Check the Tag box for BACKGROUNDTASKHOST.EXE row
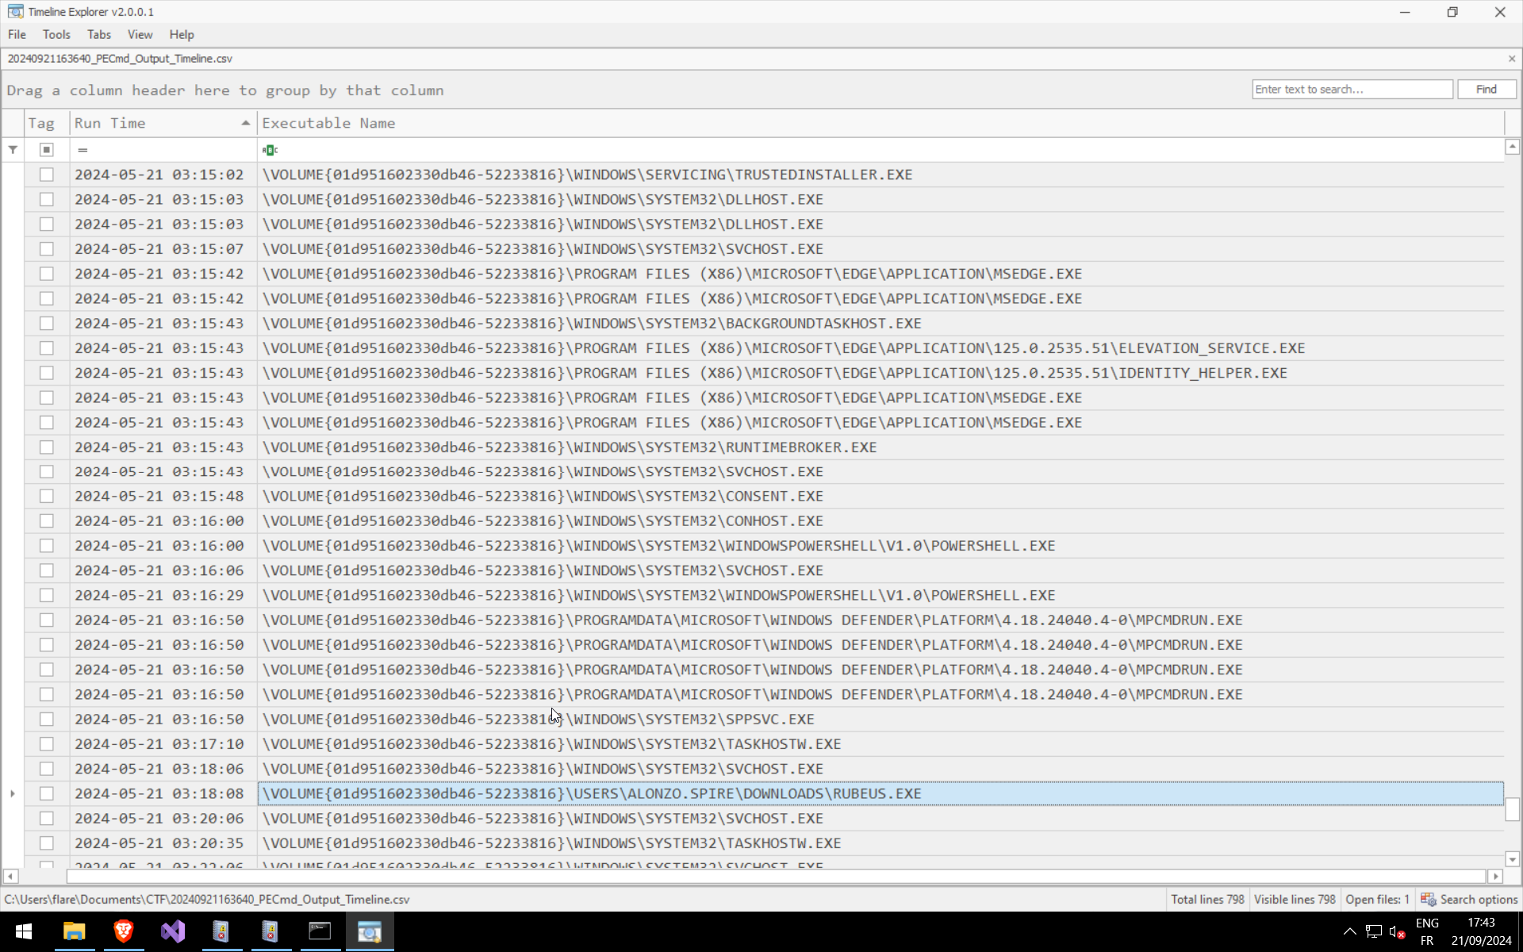Screen dimensions: 1523x952 click(x=47, y=323)
